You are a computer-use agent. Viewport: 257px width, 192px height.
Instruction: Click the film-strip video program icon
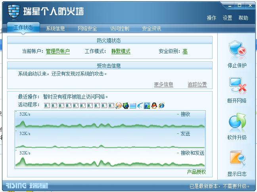point(147,105)
